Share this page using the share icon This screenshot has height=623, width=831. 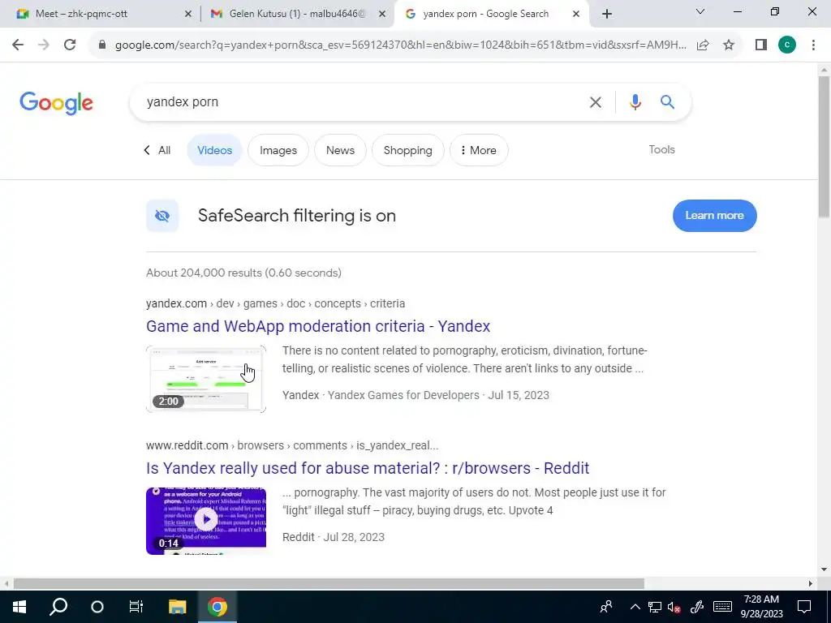pos(703,45)
